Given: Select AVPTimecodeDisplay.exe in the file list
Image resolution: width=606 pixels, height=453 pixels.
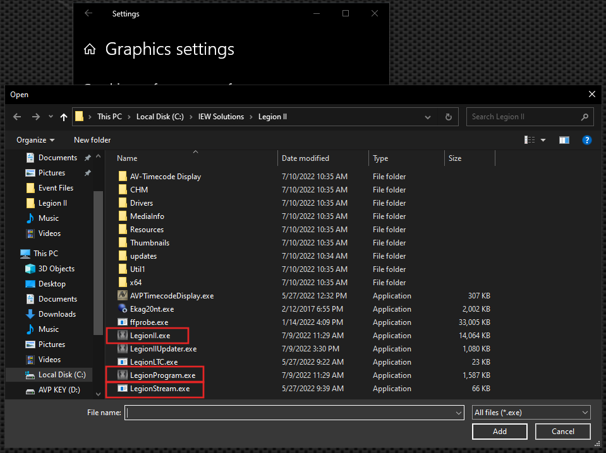Looking at the screenshot, I should tap(171, 296).
